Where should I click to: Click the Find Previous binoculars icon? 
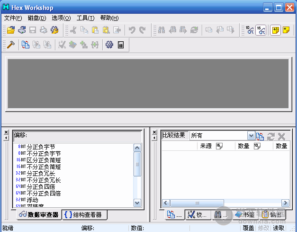[172, 30]
